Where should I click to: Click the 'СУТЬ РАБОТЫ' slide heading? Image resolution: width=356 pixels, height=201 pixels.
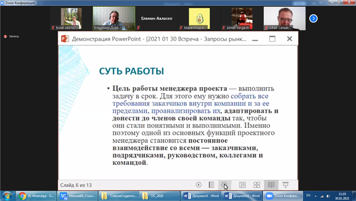pos(131,71)
